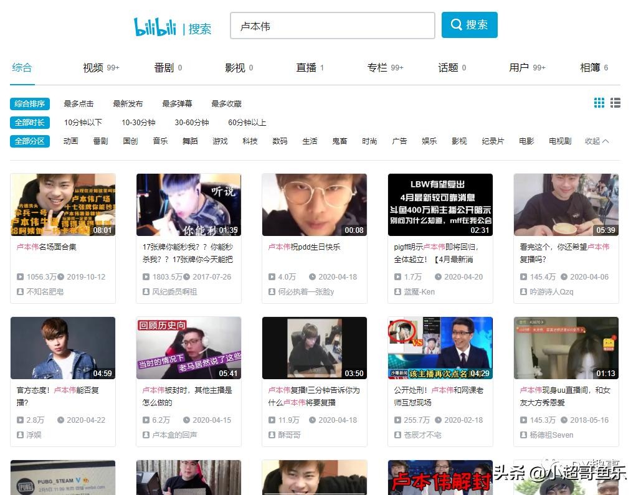Click search box containing 卢本伟

click(332, 26)
